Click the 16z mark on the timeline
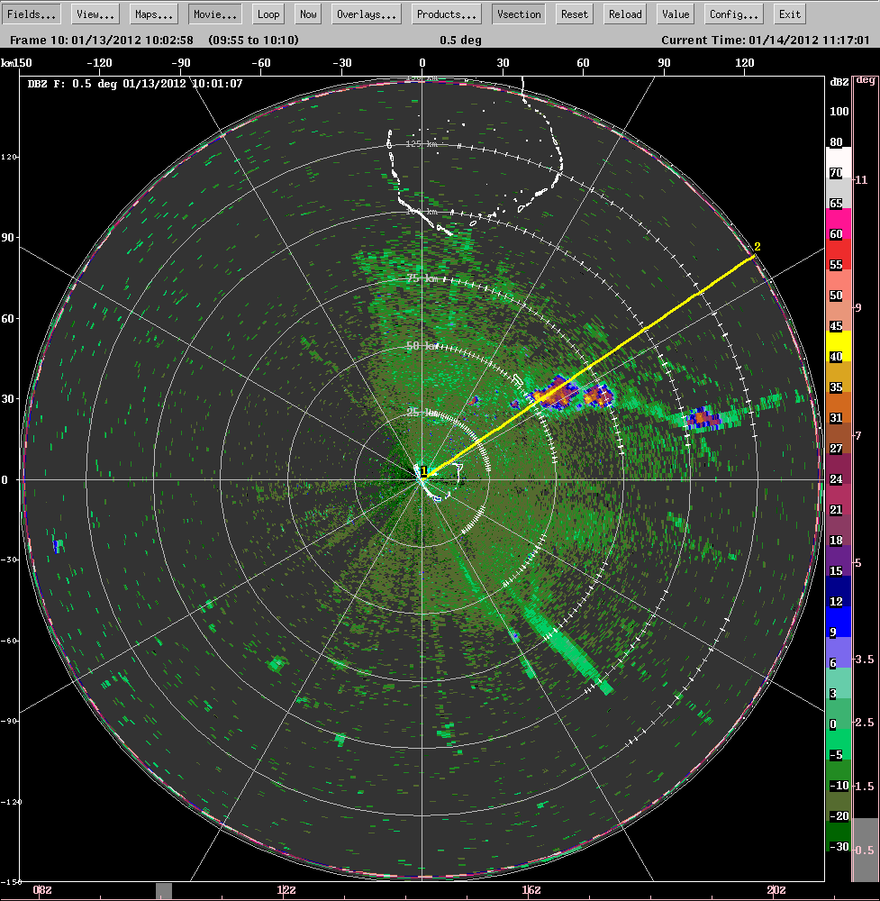This screenshot has width=880, height=901. pos(531,890)
